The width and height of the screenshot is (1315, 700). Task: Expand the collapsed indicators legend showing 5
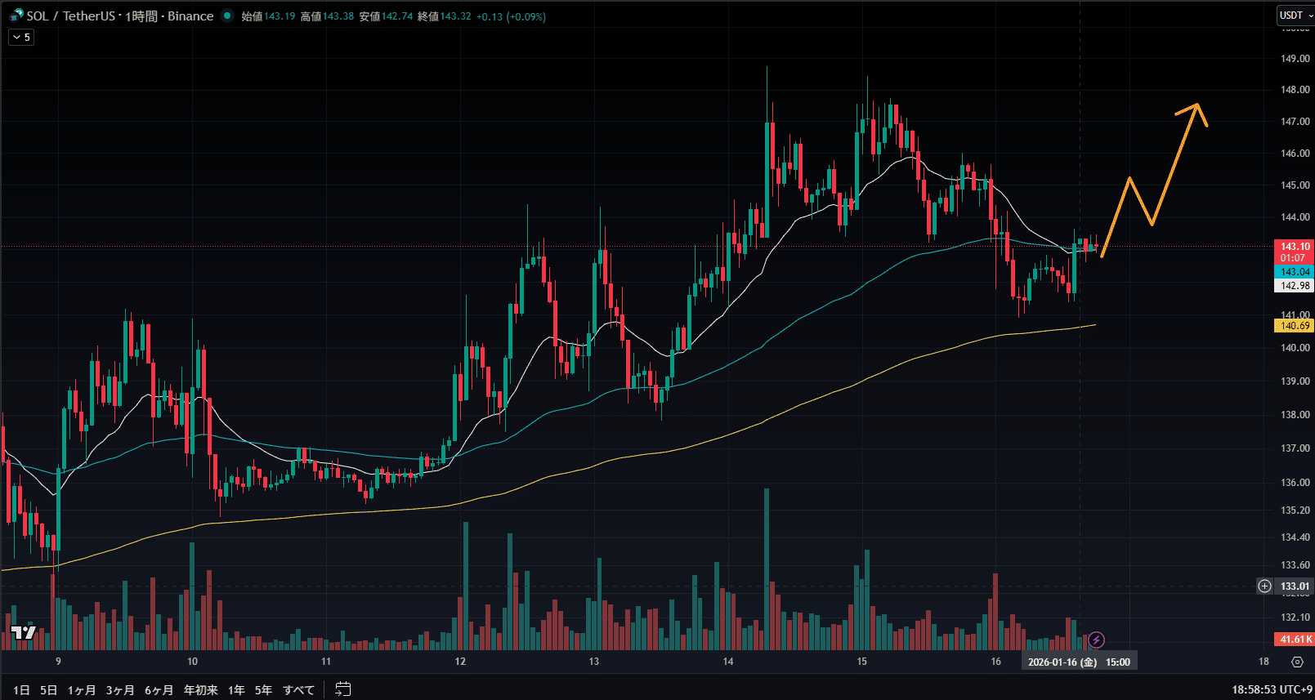tap(21, 37)
